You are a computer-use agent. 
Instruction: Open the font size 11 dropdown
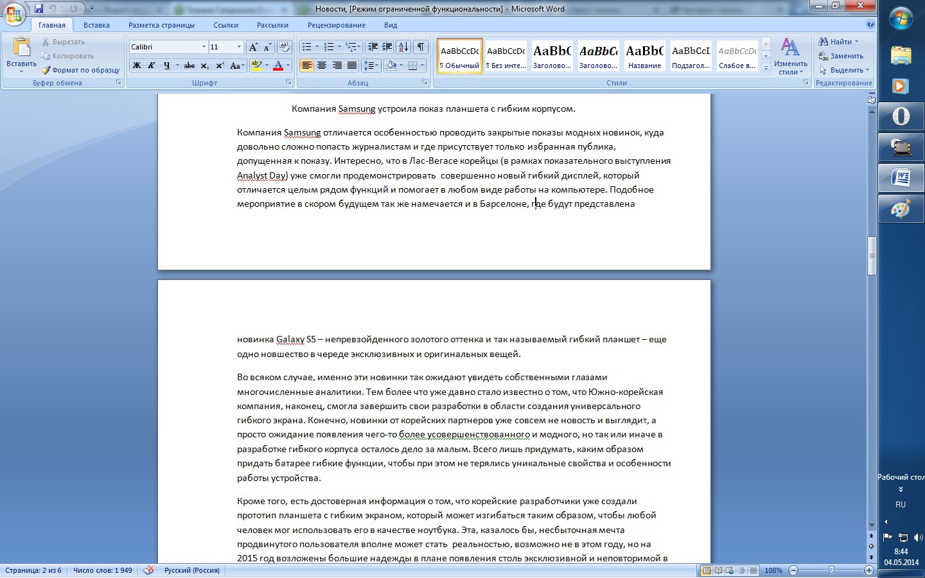pyautogui.click(x=239, y=47)
